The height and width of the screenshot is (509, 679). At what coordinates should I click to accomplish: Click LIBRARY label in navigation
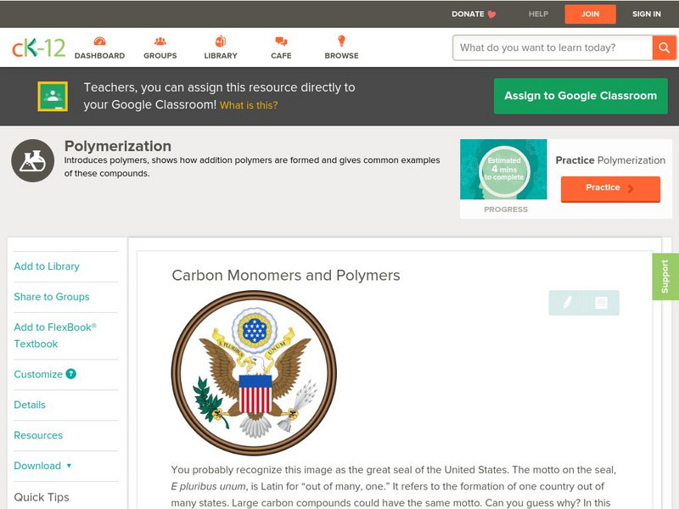click(221, 56)
